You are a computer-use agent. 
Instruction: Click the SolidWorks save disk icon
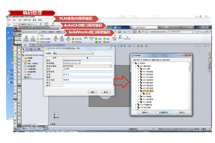pos(120,32)
